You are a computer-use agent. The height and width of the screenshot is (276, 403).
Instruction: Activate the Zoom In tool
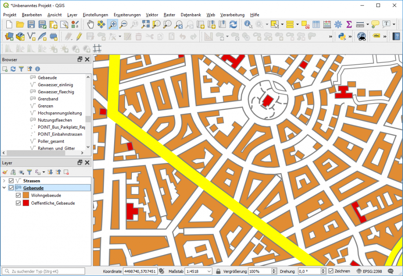(112, 24)
